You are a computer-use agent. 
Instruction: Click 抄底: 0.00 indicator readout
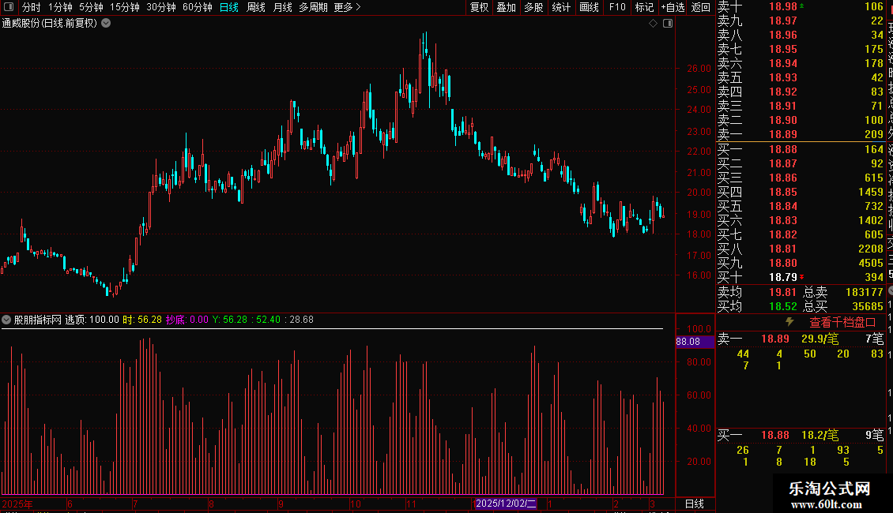click(x=187, y=320)
